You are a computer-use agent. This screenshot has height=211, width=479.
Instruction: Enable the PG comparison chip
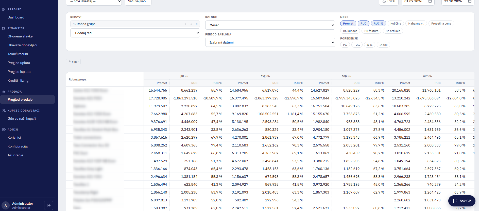point(345,45)
